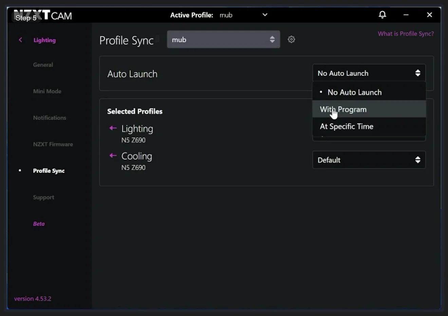Choose At Specific Time from the menu

coord(347,126)
